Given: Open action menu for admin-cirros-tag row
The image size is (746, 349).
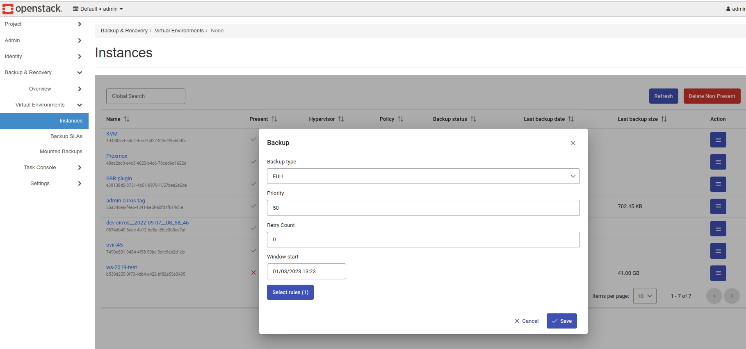Looking at the screenshot, I should pos(718,206).
